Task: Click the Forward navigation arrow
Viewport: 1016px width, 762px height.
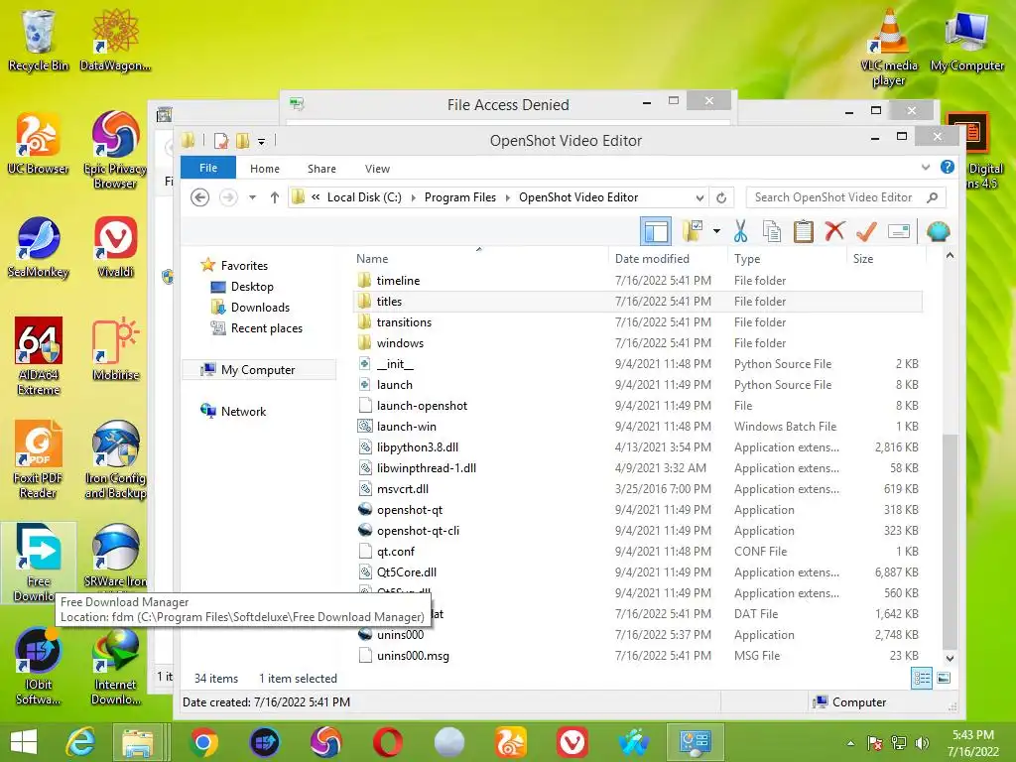Action: [228, 197]
